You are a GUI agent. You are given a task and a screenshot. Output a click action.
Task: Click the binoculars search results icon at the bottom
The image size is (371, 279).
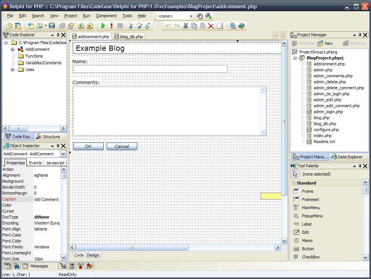click(x=16, y=266)
